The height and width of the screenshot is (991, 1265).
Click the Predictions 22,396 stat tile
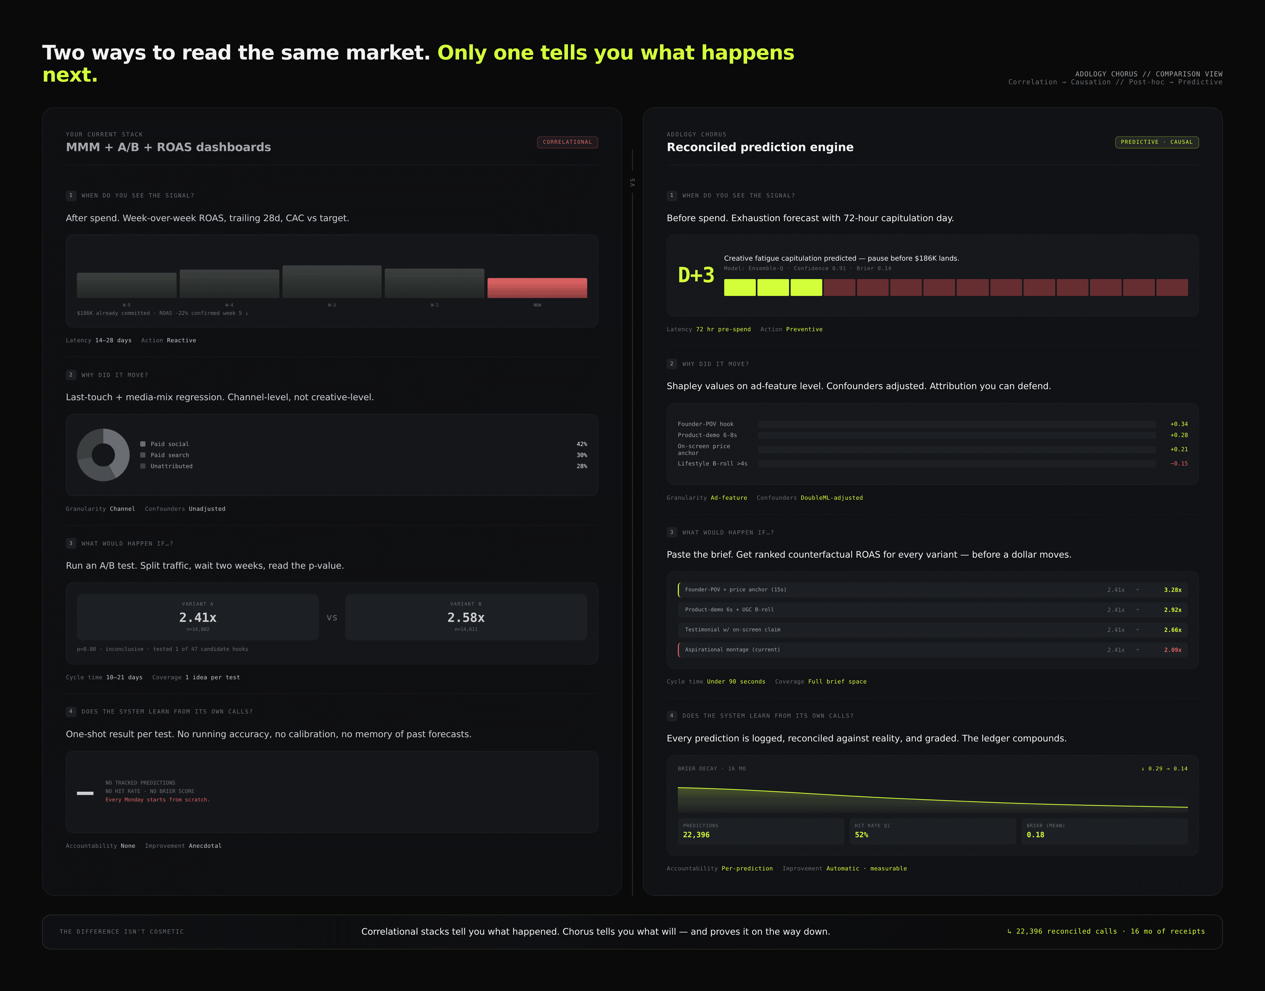760,831
